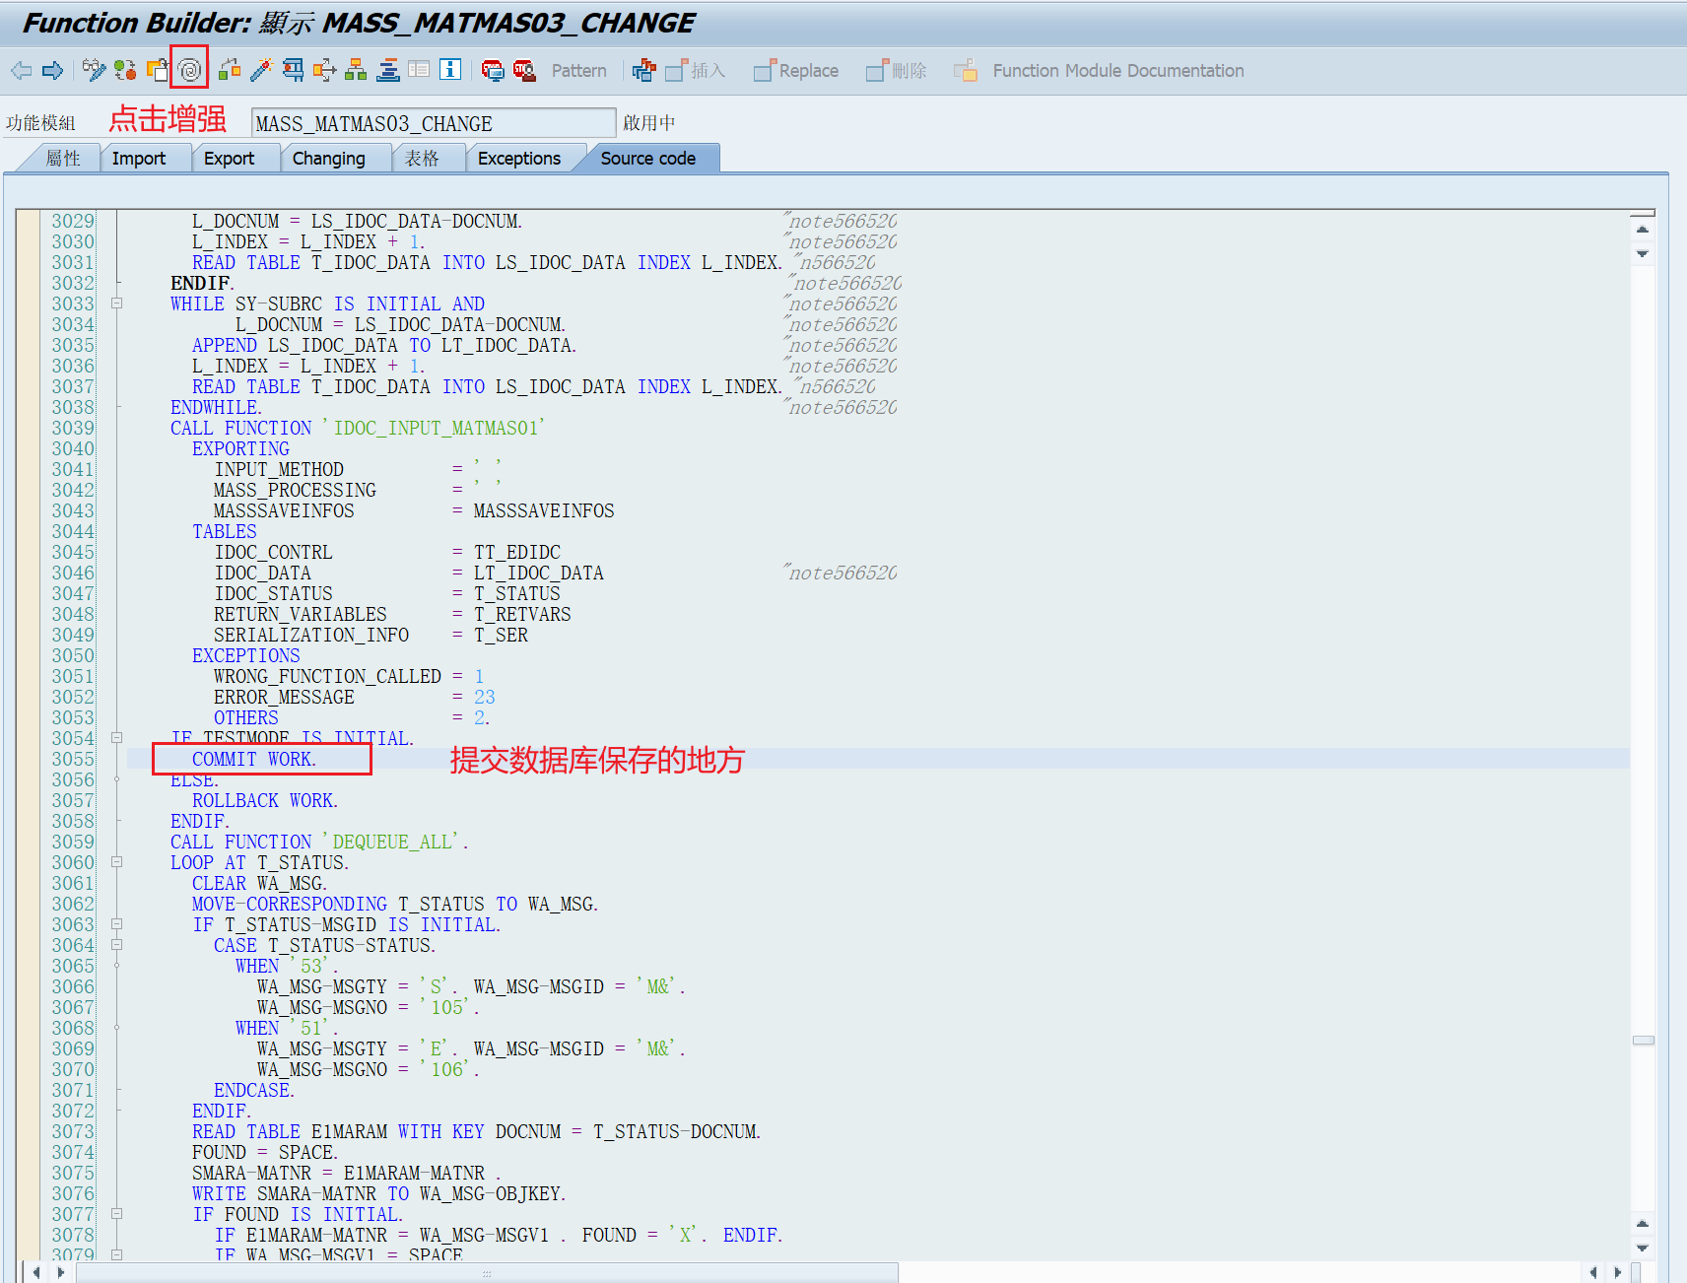Click the forward navigation arrow
This screenshot has width=1687, height=1283.
tap(51, 70)
